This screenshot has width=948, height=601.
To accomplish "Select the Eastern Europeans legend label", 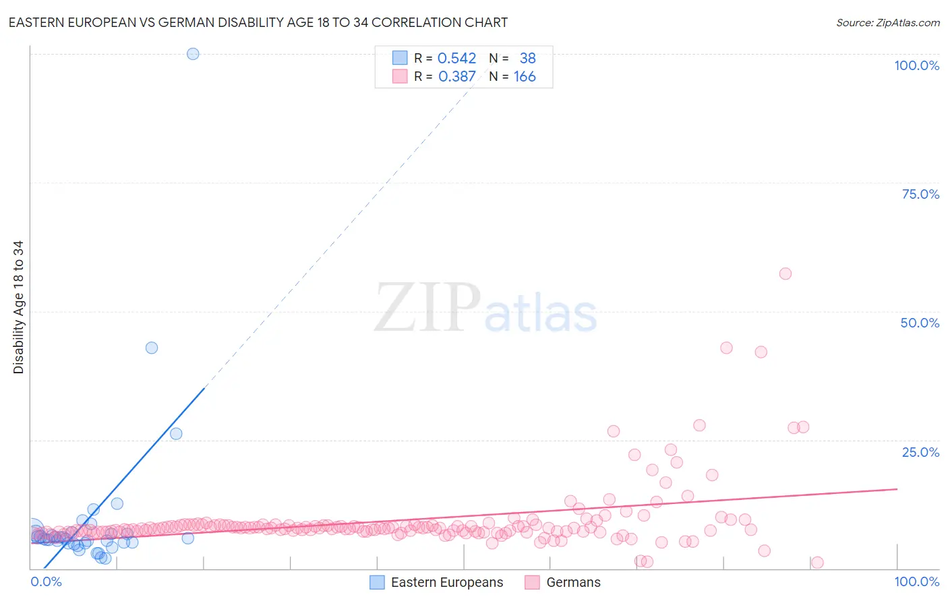I will 447,582.
